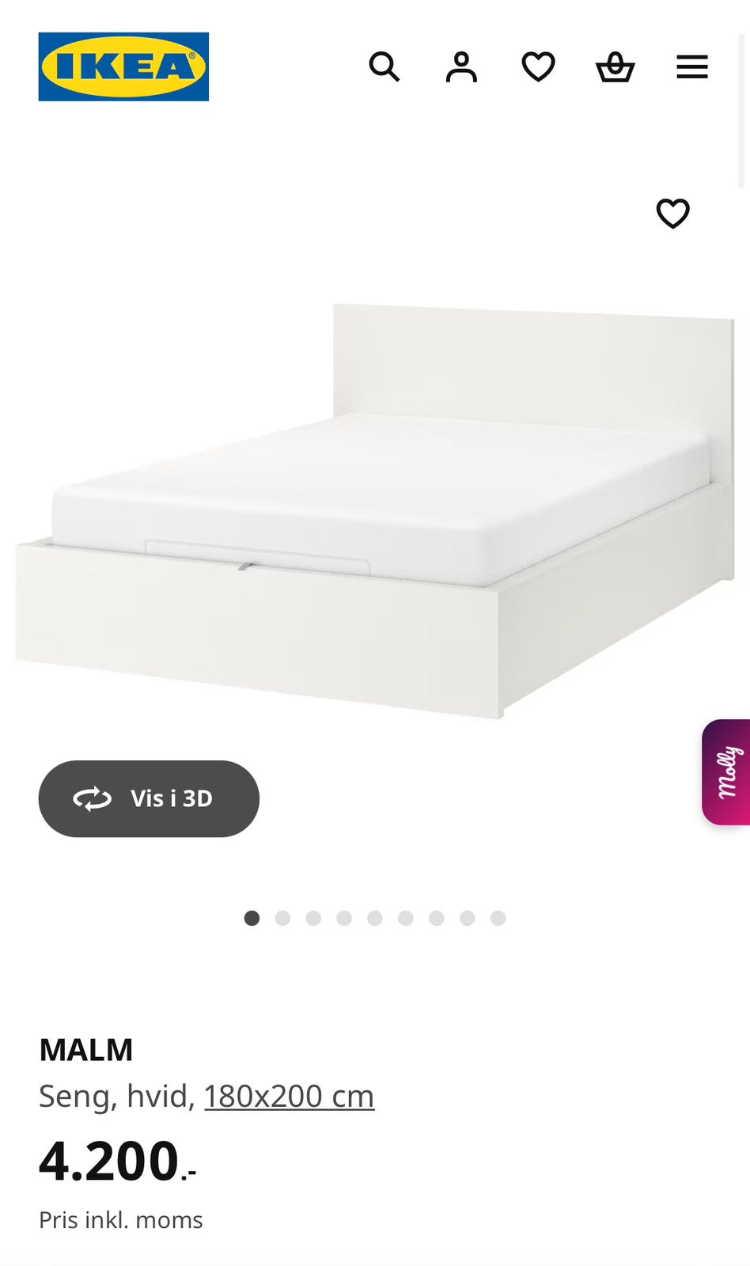Viewport: 750px width, 1266px height.
Task: Go to the fifth carousel image dot
Action: [375, 918]
